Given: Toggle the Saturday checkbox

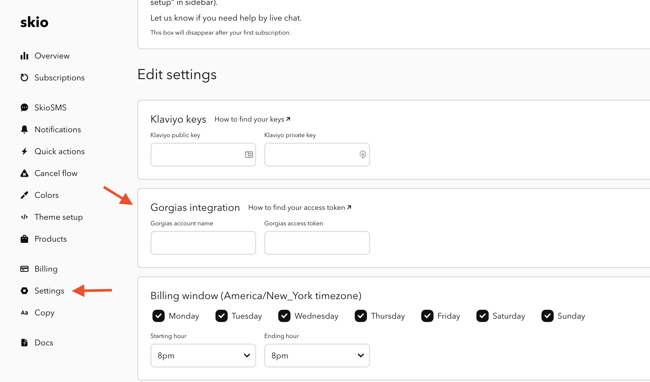Looking at the screenshot, I should pos(482,316).
